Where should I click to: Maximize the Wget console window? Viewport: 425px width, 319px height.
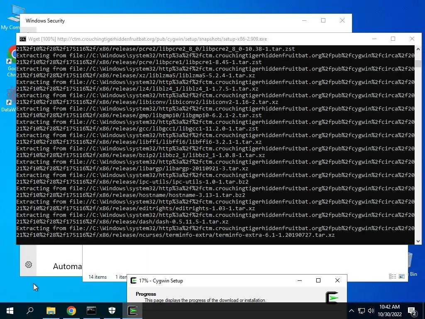[393, 39]
